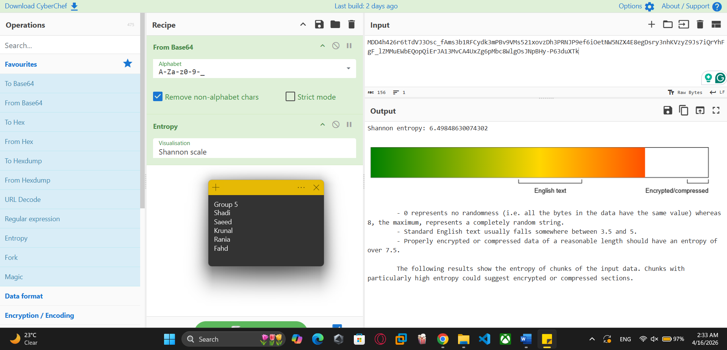Enable Strict mode checkbox
Image resolution: width=727 pixels, height=350 pixels.
[x=290, y=97]
